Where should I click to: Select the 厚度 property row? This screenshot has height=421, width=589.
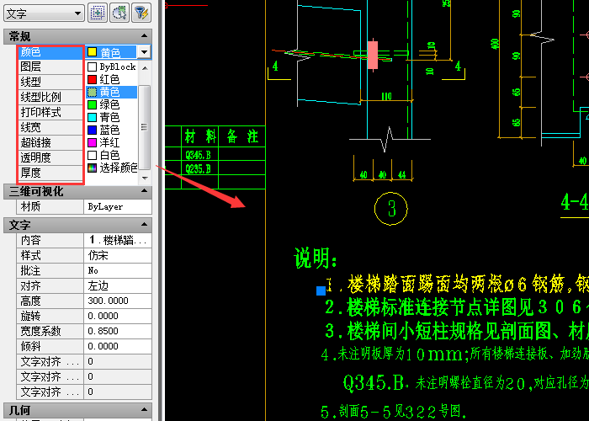[50, 173]
